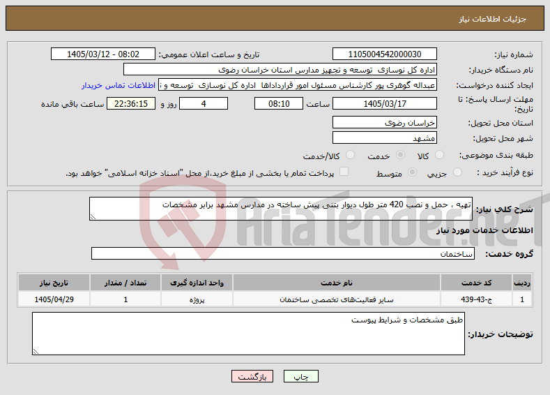Click the ساعت باقی مانده label
The image size is (550, 395).
click(72, 104)
